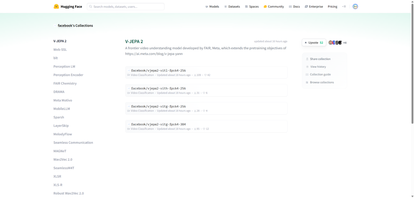Open the MelodyFlow collection
This screenshot has width=414, height=198.
tap(62, 134)
